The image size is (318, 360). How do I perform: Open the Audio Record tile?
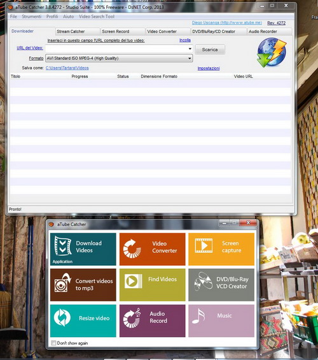pyautogui.click(x=152, y=320)
